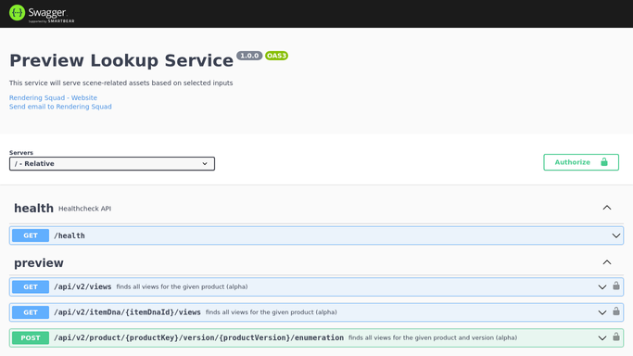The width and height of the screenshot is (633, 356).
Task: Open the Servers dropdown
Action: point(112,164)
